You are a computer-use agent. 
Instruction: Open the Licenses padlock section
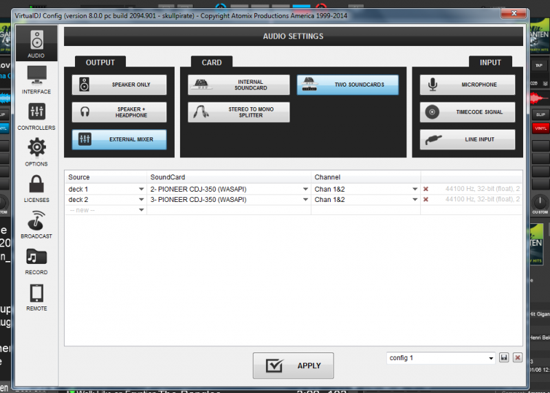click(x=36, y=189)
